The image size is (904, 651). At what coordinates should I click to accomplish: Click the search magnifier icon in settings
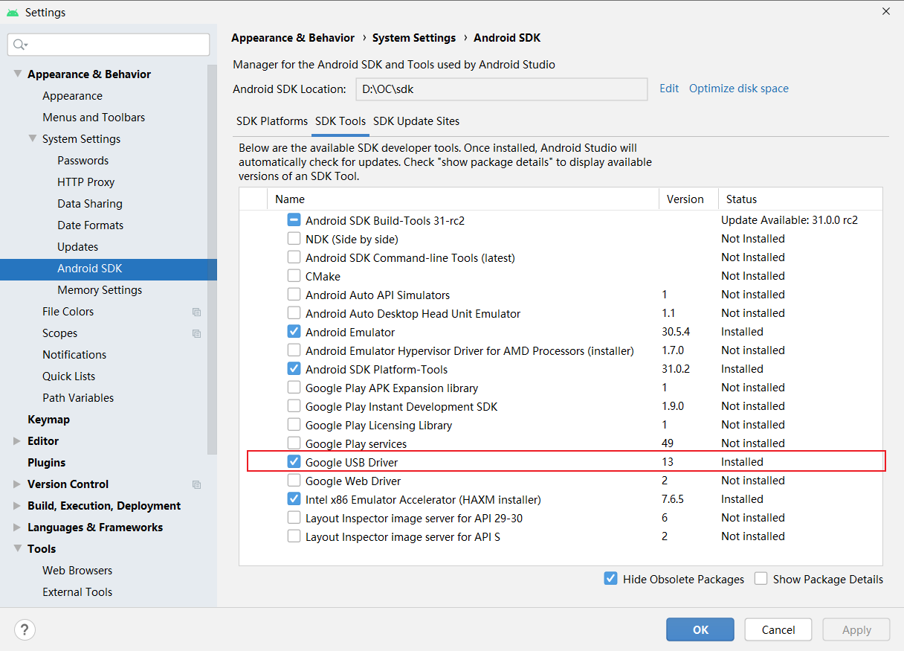coord(20,45)
